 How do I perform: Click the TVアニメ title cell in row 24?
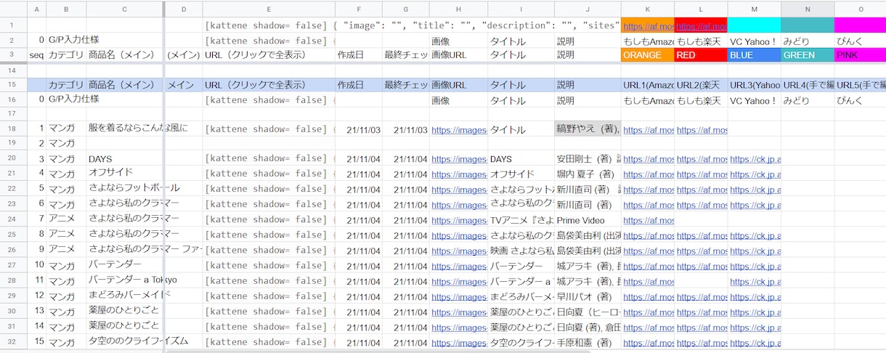(x=521, y=220)
